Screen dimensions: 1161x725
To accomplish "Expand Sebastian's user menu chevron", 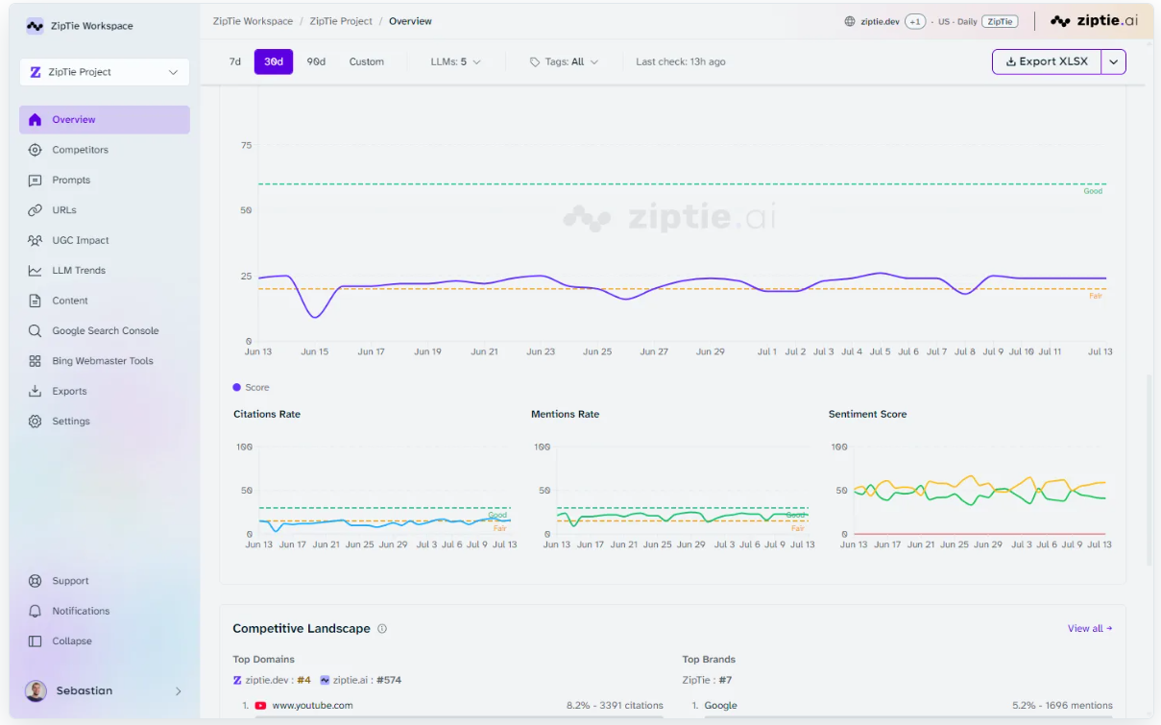I will pyautogui.click(x=179, y=691).
